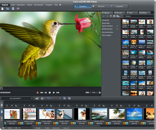The height and width of the screenshot is (130, 156).
Task: Rotate the jumping family photo clip
Action: [x=47, y=106]
